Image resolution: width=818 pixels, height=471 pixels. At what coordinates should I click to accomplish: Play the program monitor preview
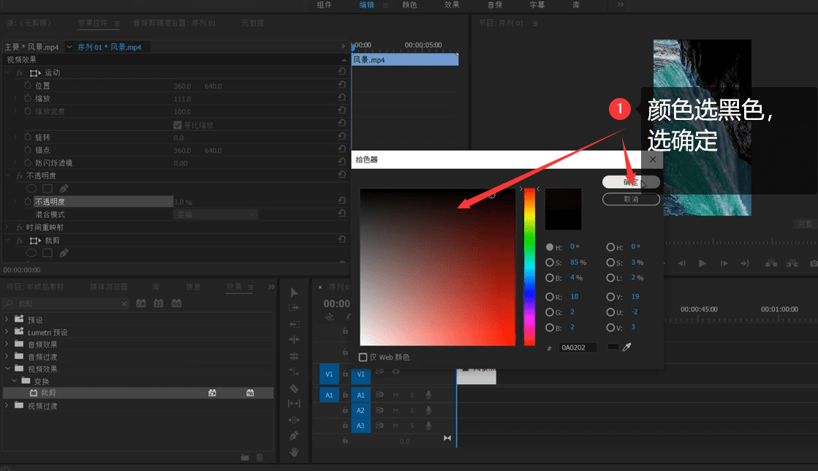[x=703, y=263]
